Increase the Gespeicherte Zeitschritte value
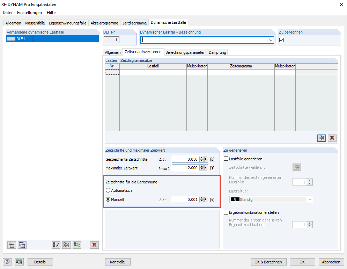The image size is (347, 269). click(201, 158)
